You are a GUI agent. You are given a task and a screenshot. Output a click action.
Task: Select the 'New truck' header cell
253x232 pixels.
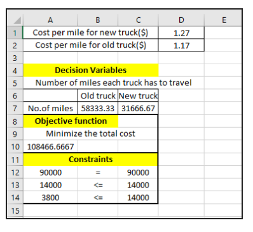138,95
